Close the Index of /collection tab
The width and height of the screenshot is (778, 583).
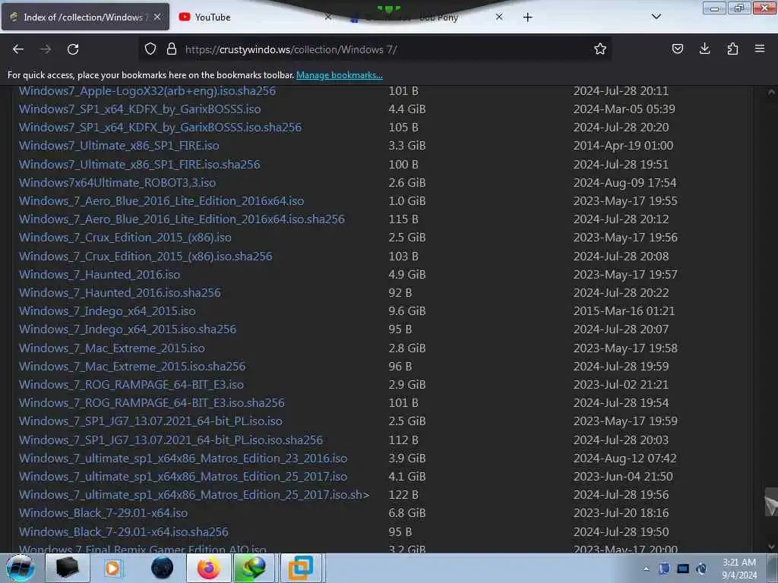157,17
